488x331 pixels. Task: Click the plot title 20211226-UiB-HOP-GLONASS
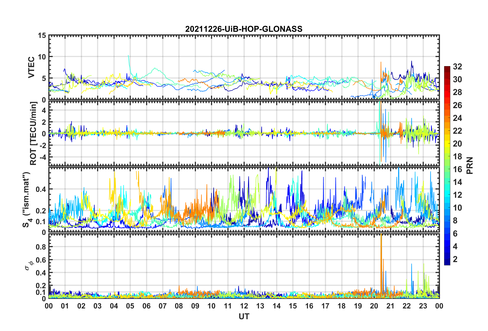[x=244, y=29]
